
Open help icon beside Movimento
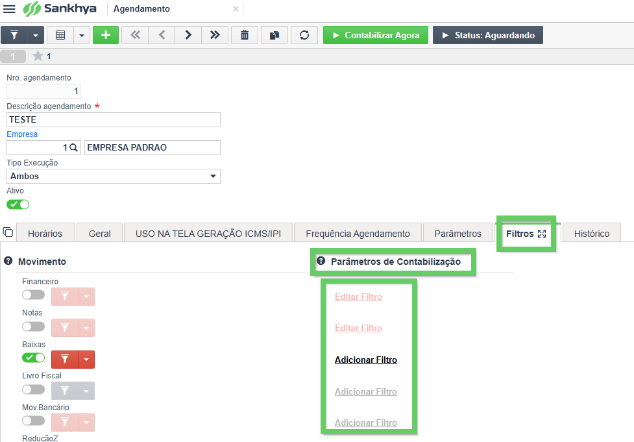point(8,261)
